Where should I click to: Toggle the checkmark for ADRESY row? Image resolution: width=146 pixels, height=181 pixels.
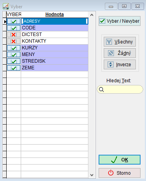tap(14, 21)
